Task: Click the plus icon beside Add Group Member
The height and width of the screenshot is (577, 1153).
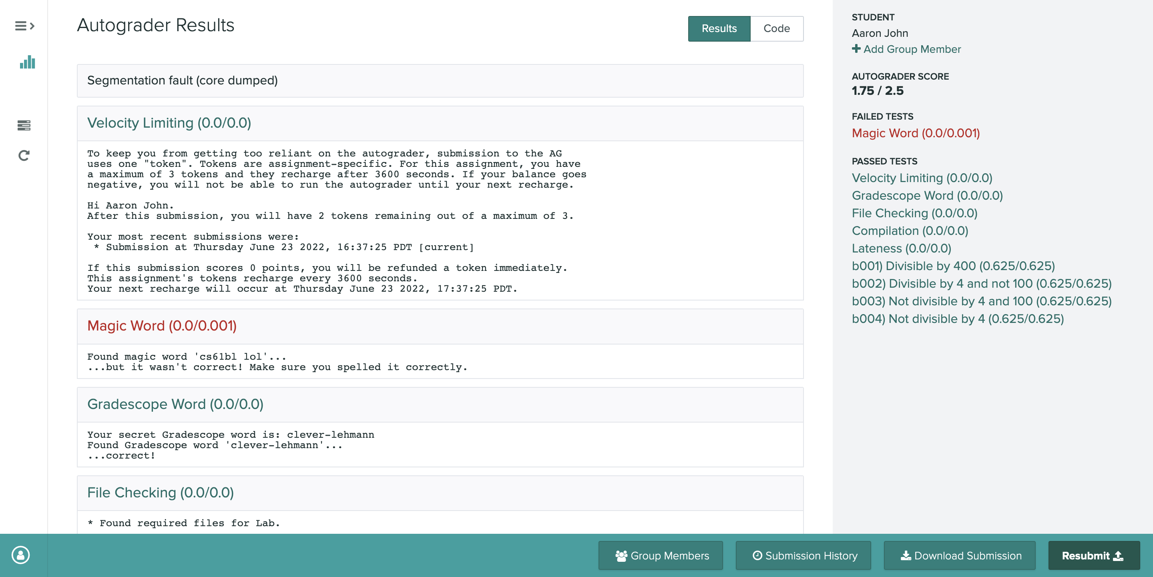Action: tap(856, 49)
